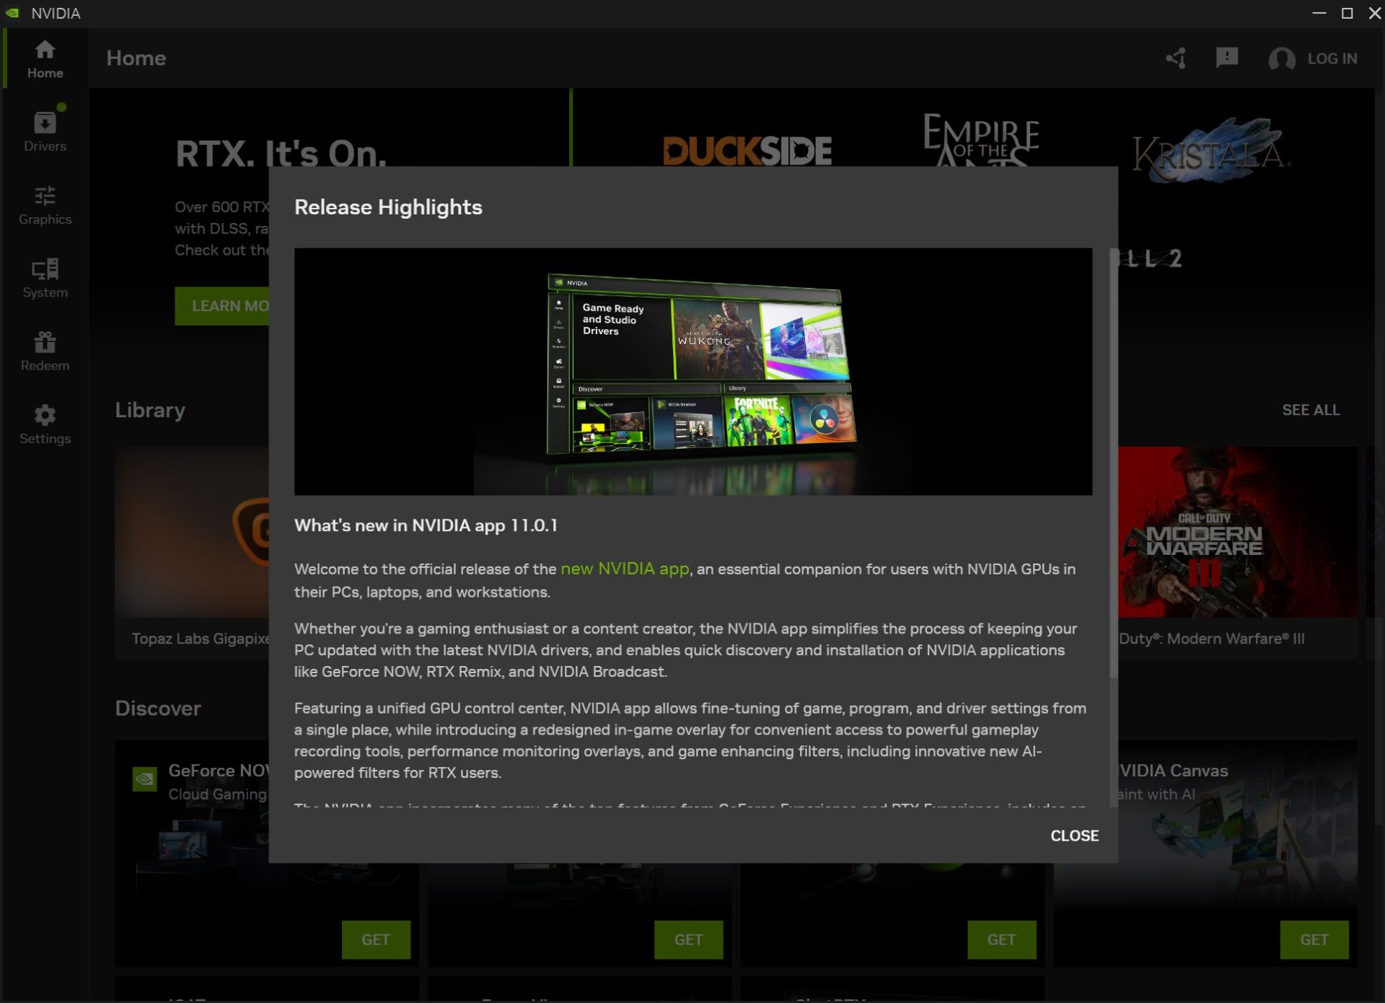Open the 'new NVIDIA app' link

(624, 569)
